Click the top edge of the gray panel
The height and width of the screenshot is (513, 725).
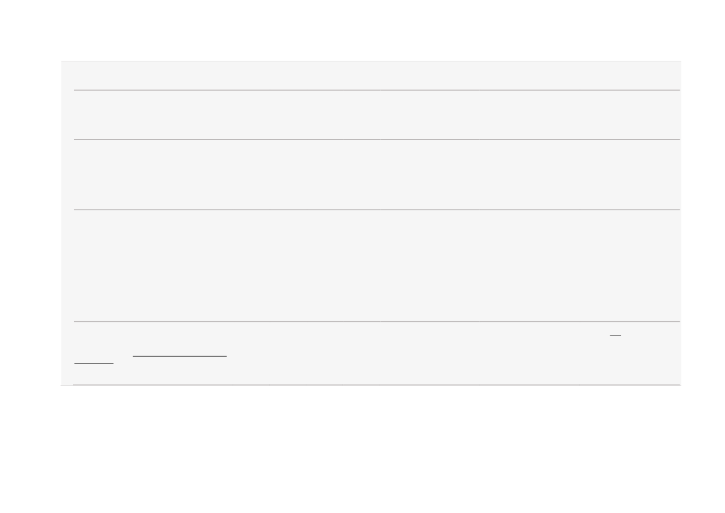[371, 61]
